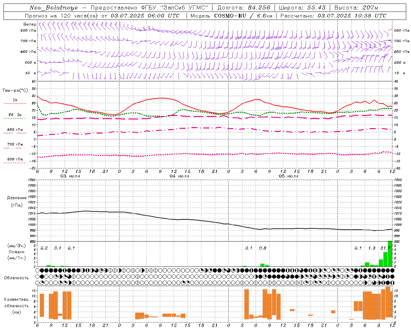This screenshot has width=411, height=328.
Task: Click the '(мм/1ч.)' precipitation unit label
Action: pos(17,258)
